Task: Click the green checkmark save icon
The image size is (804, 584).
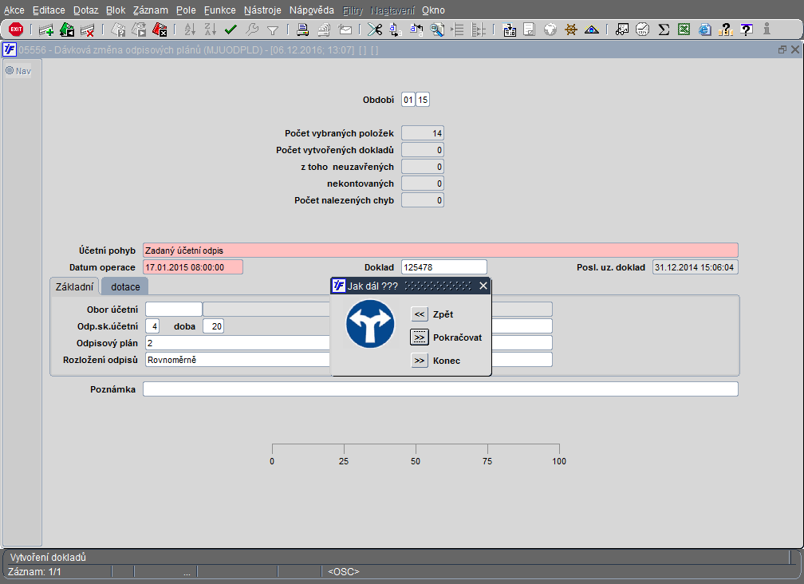Action: point(231,30)
